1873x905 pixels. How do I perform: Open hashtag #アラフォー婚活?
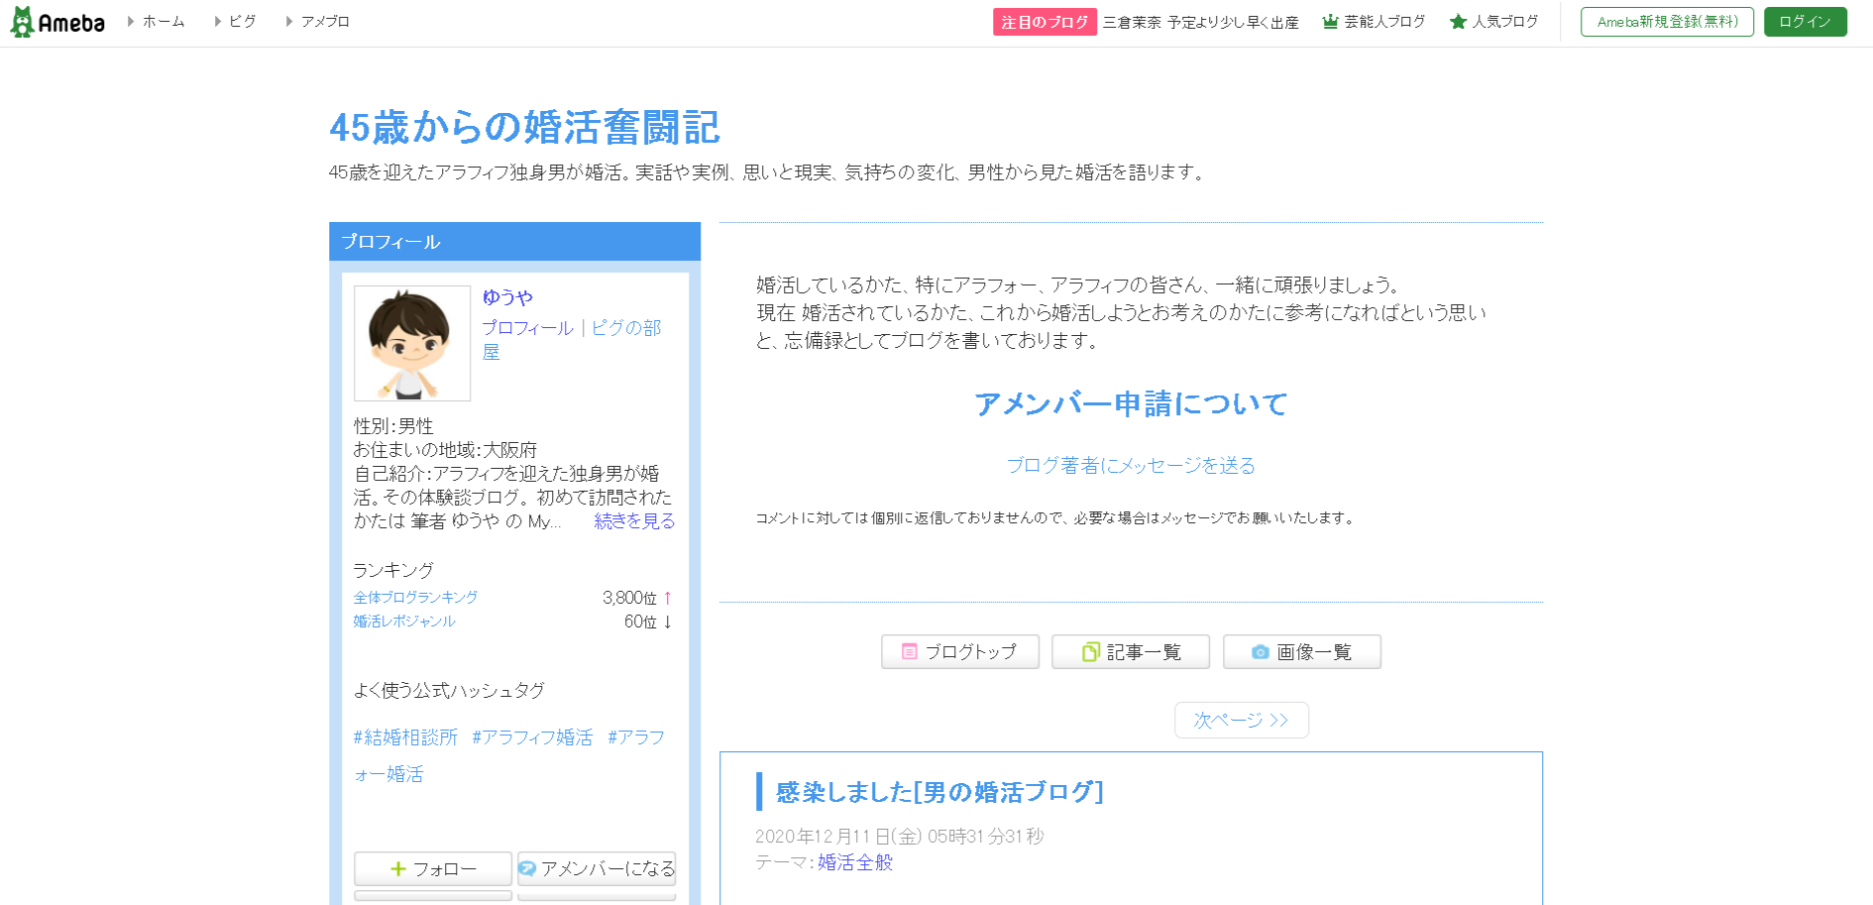pyautogui.click(x=509, y=755)
